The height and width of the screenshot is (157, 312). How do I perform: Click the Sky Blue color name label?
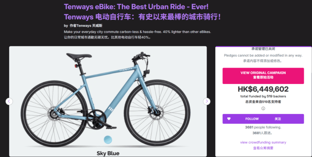pos(108,153)
